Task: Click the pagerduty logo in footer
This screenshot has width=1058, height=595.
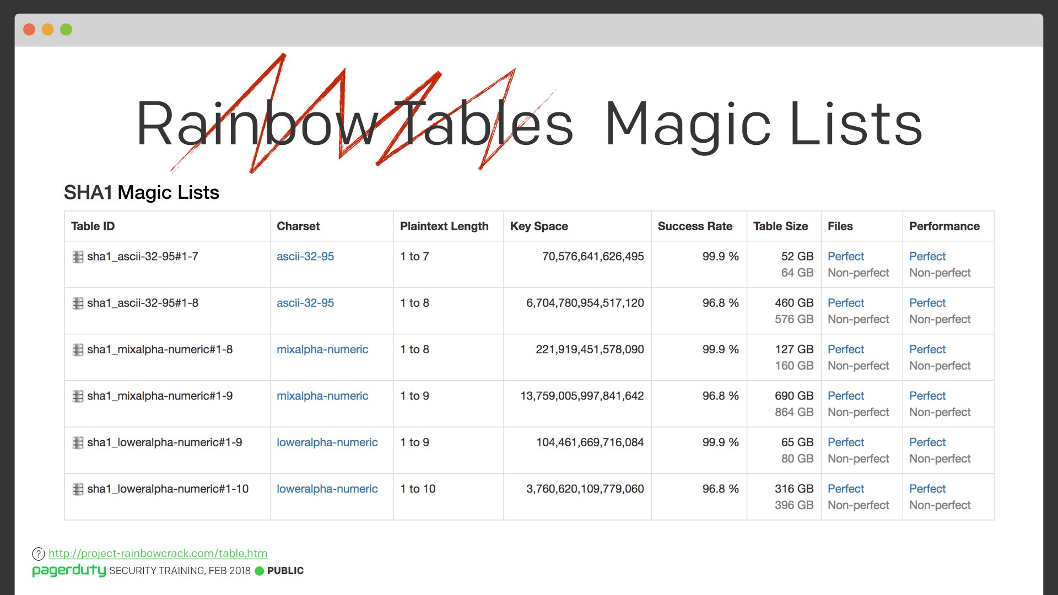Action: (69, 570)
